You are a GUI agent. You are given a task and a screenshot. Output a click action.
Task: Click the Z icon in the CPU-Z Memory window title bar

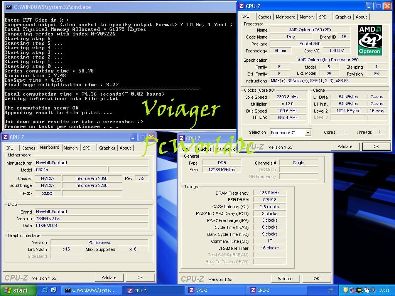[182, 138]
